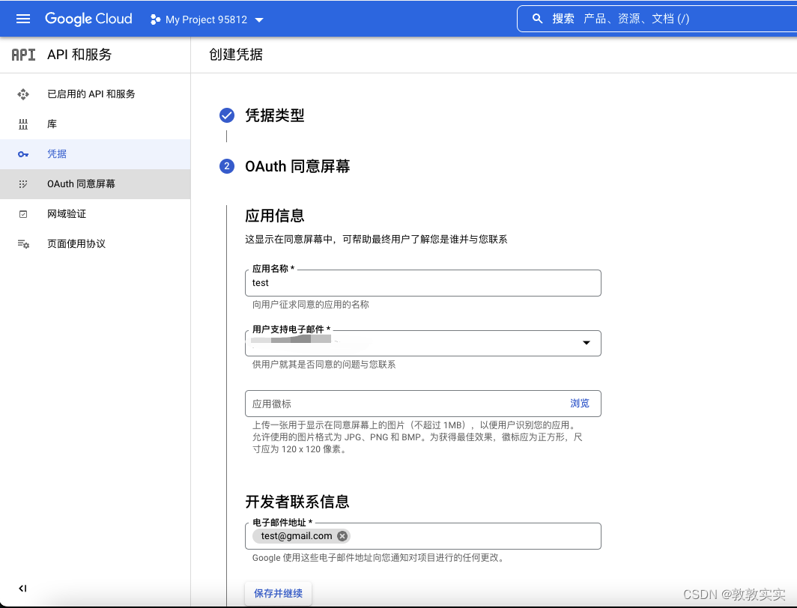Click the domain verification checkbox icon
Viewport: 797px width, 608px height.
23,214
